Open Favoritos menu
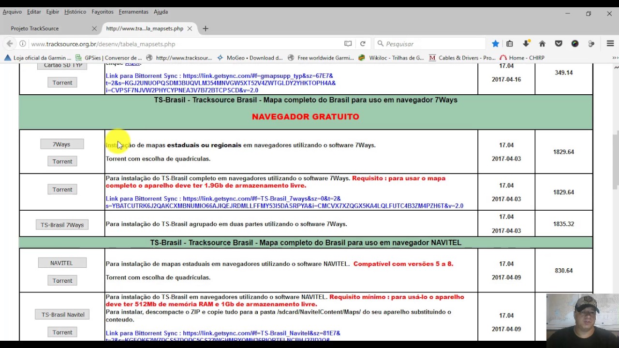Screen dimensions: 619x348 click(103, 12)
